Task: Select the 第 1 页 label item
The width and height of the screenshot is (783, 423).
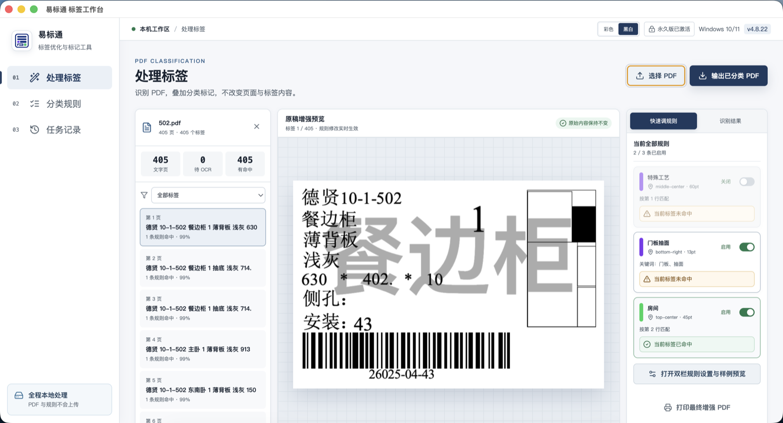Action: [x=203, y=227]
